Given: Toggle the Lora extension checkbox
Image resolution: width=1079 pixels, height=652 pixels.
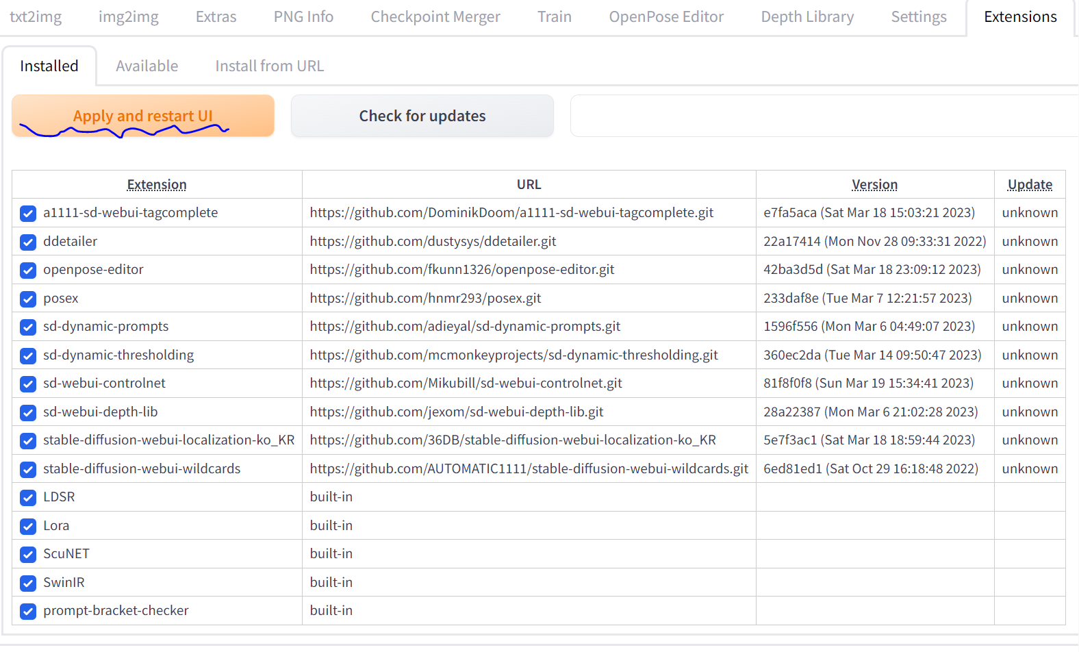Looking at the screenshot, I should click(28, 526).
